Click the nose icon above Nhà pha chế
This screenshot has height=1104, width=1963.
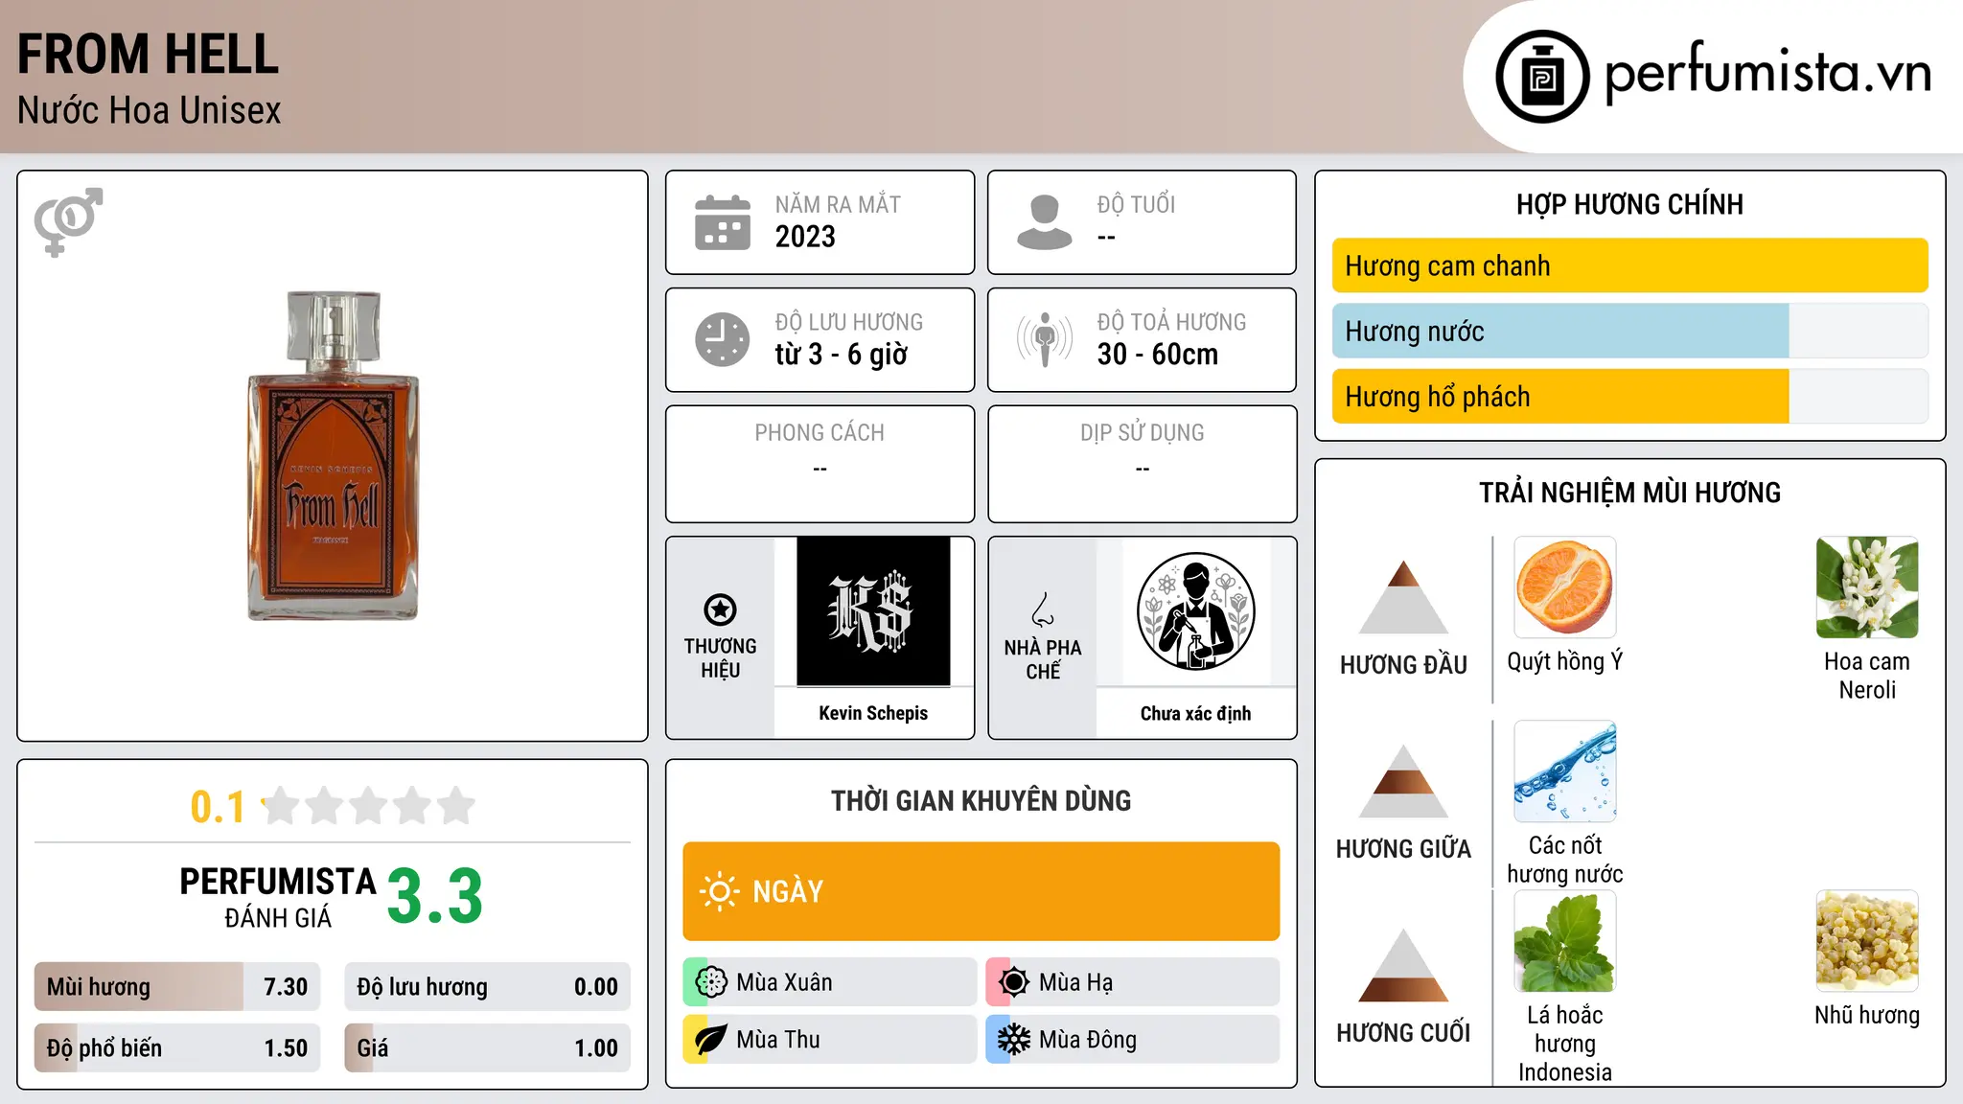click(1043, 609)
